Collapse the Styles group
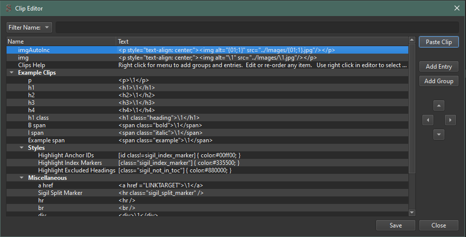Viewport: 466px width, 237px height. click(22, 148)
